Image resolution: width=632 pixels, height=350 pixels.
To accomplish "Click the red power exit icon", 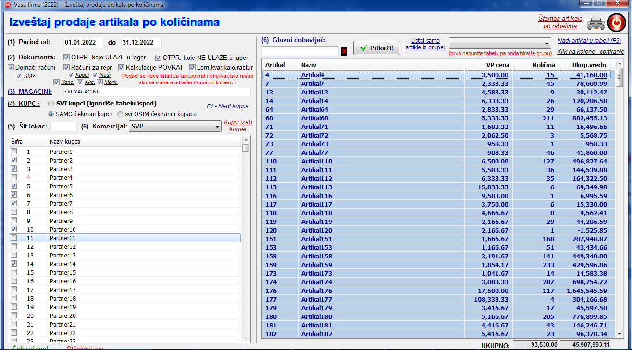I will click(x=616, y=22).
